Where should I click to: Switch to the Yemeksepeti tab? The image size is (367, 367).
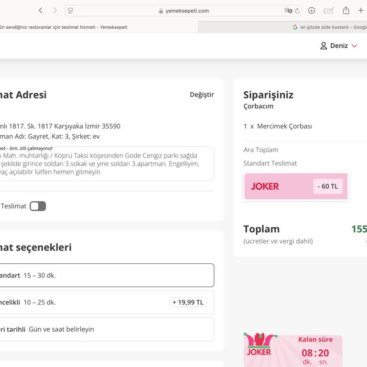99,27
